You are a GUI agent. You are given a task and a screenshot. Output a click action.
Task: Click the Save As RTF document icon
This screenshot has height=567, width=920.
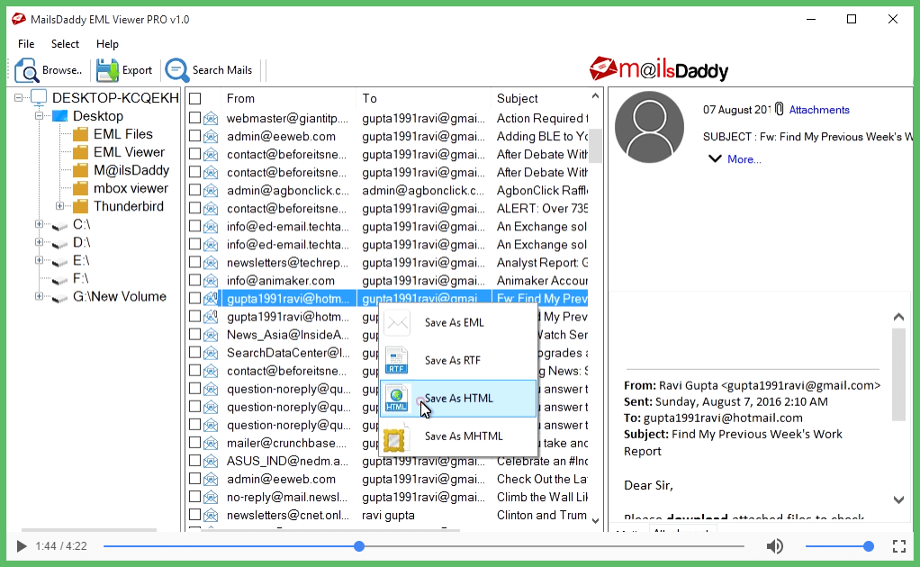click(397, 361)
